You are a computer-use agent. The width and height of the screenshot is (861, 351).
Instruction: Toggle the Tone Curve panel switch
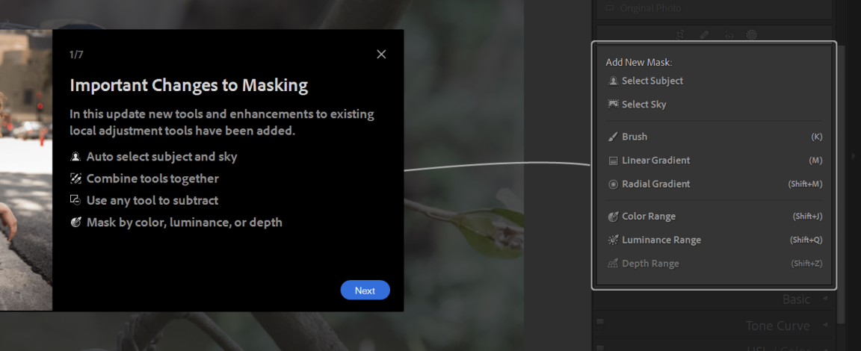(x=600, y=323)
